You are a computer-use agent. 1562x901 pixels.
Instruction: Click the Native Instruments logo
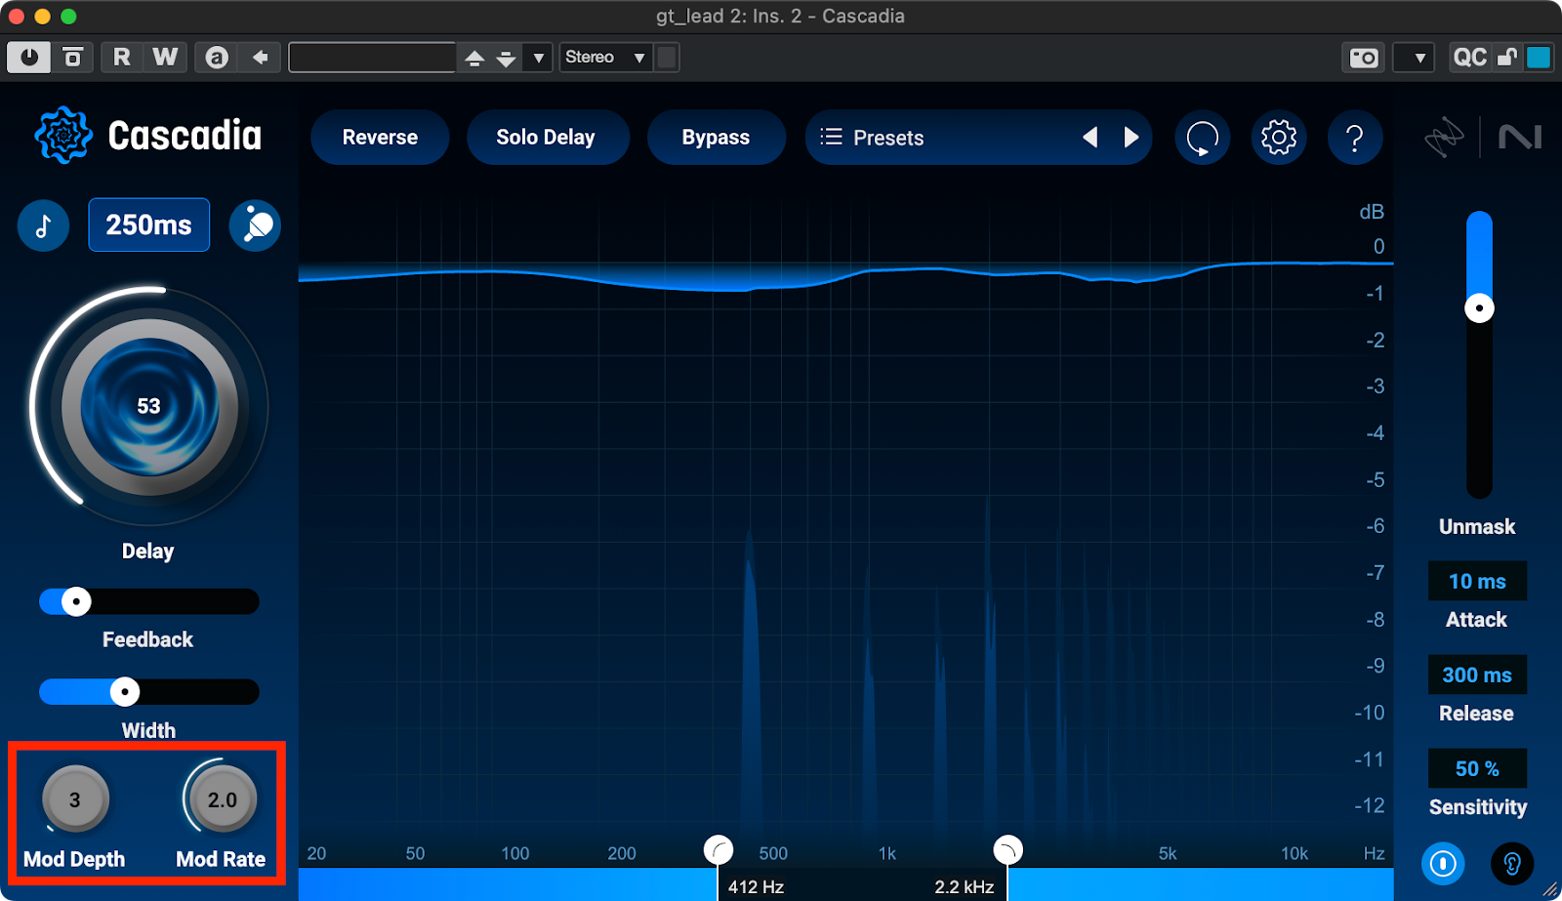point(1520,138)
